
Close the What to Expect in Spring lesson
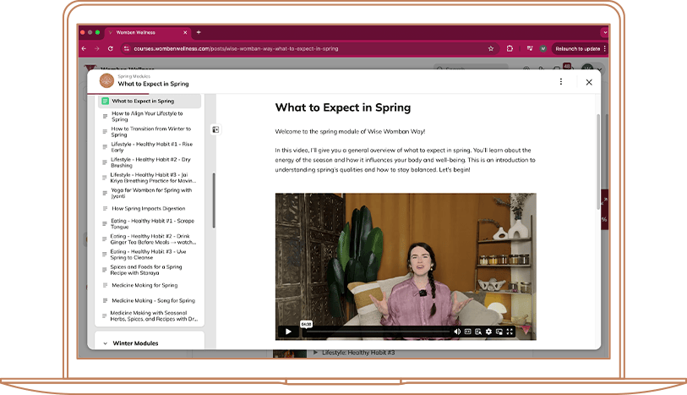click(589, 82)
